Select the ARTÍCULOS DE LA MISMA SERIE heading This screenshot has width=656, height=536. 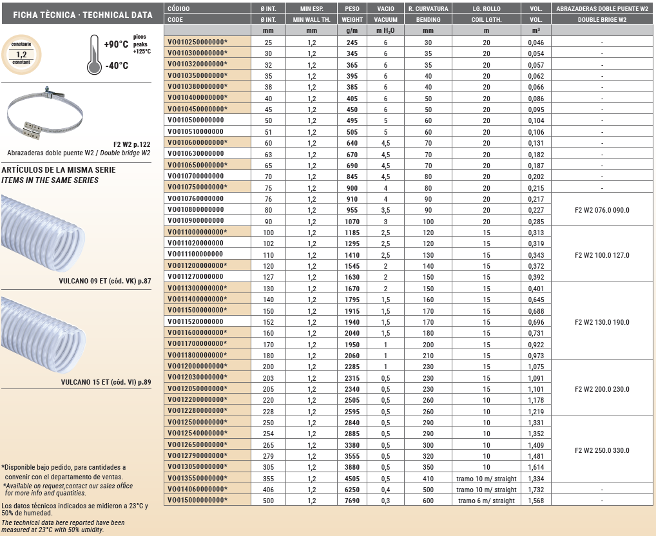[x=59, y=169]
